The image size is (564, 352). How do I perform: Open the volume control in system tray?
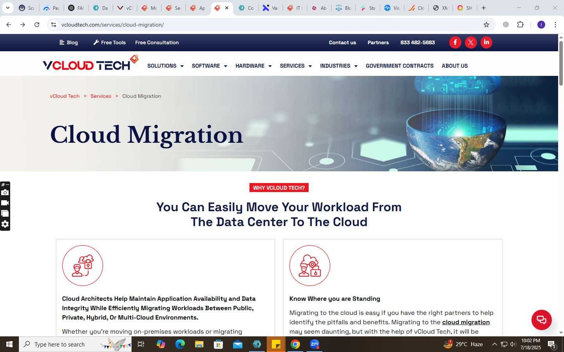pos(513,344)
